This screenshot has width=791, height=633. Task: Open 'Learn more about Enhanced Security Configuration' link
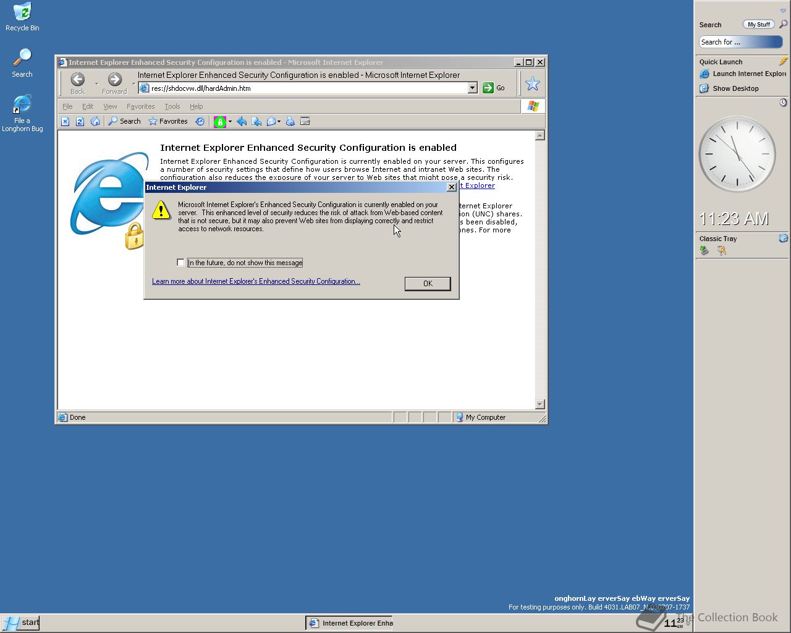(256, 281)
